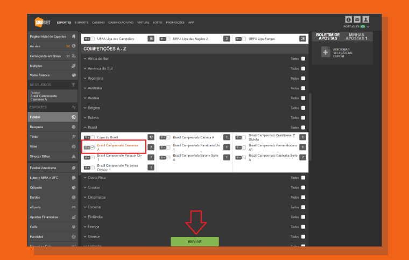Switch to Boletim de Apostas tab
This screenshot has height=260, width=409.
[x=328, y=37]
